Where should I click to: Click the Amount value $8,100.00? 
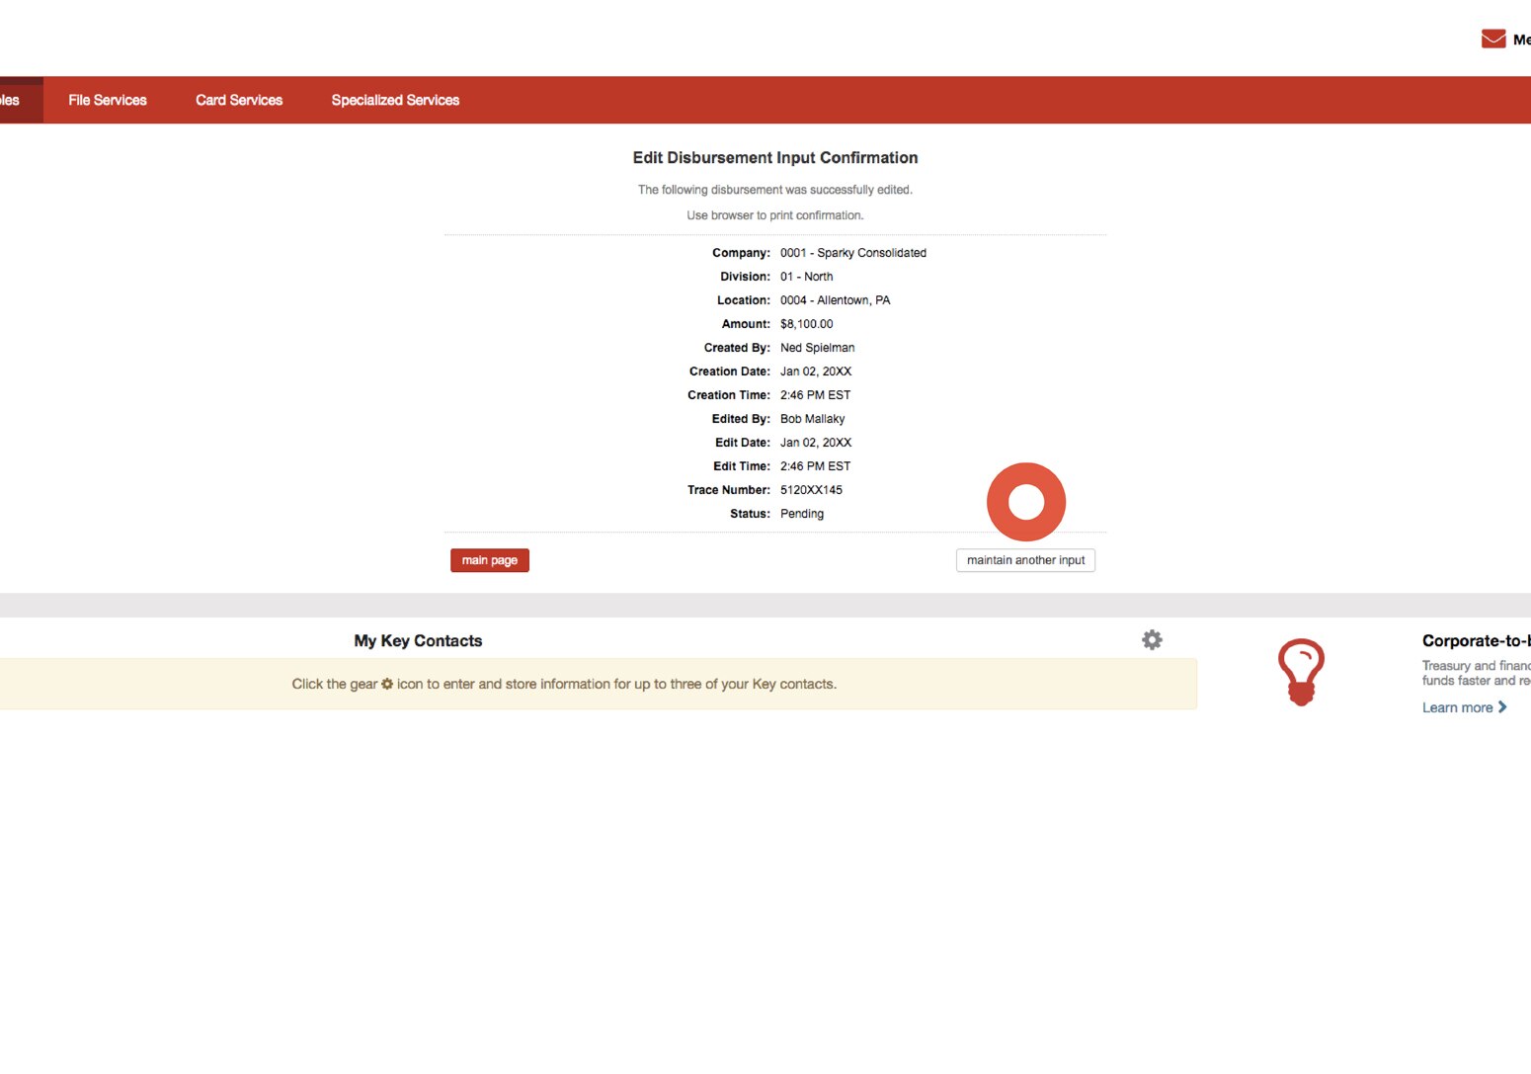[x=806, y=323]
